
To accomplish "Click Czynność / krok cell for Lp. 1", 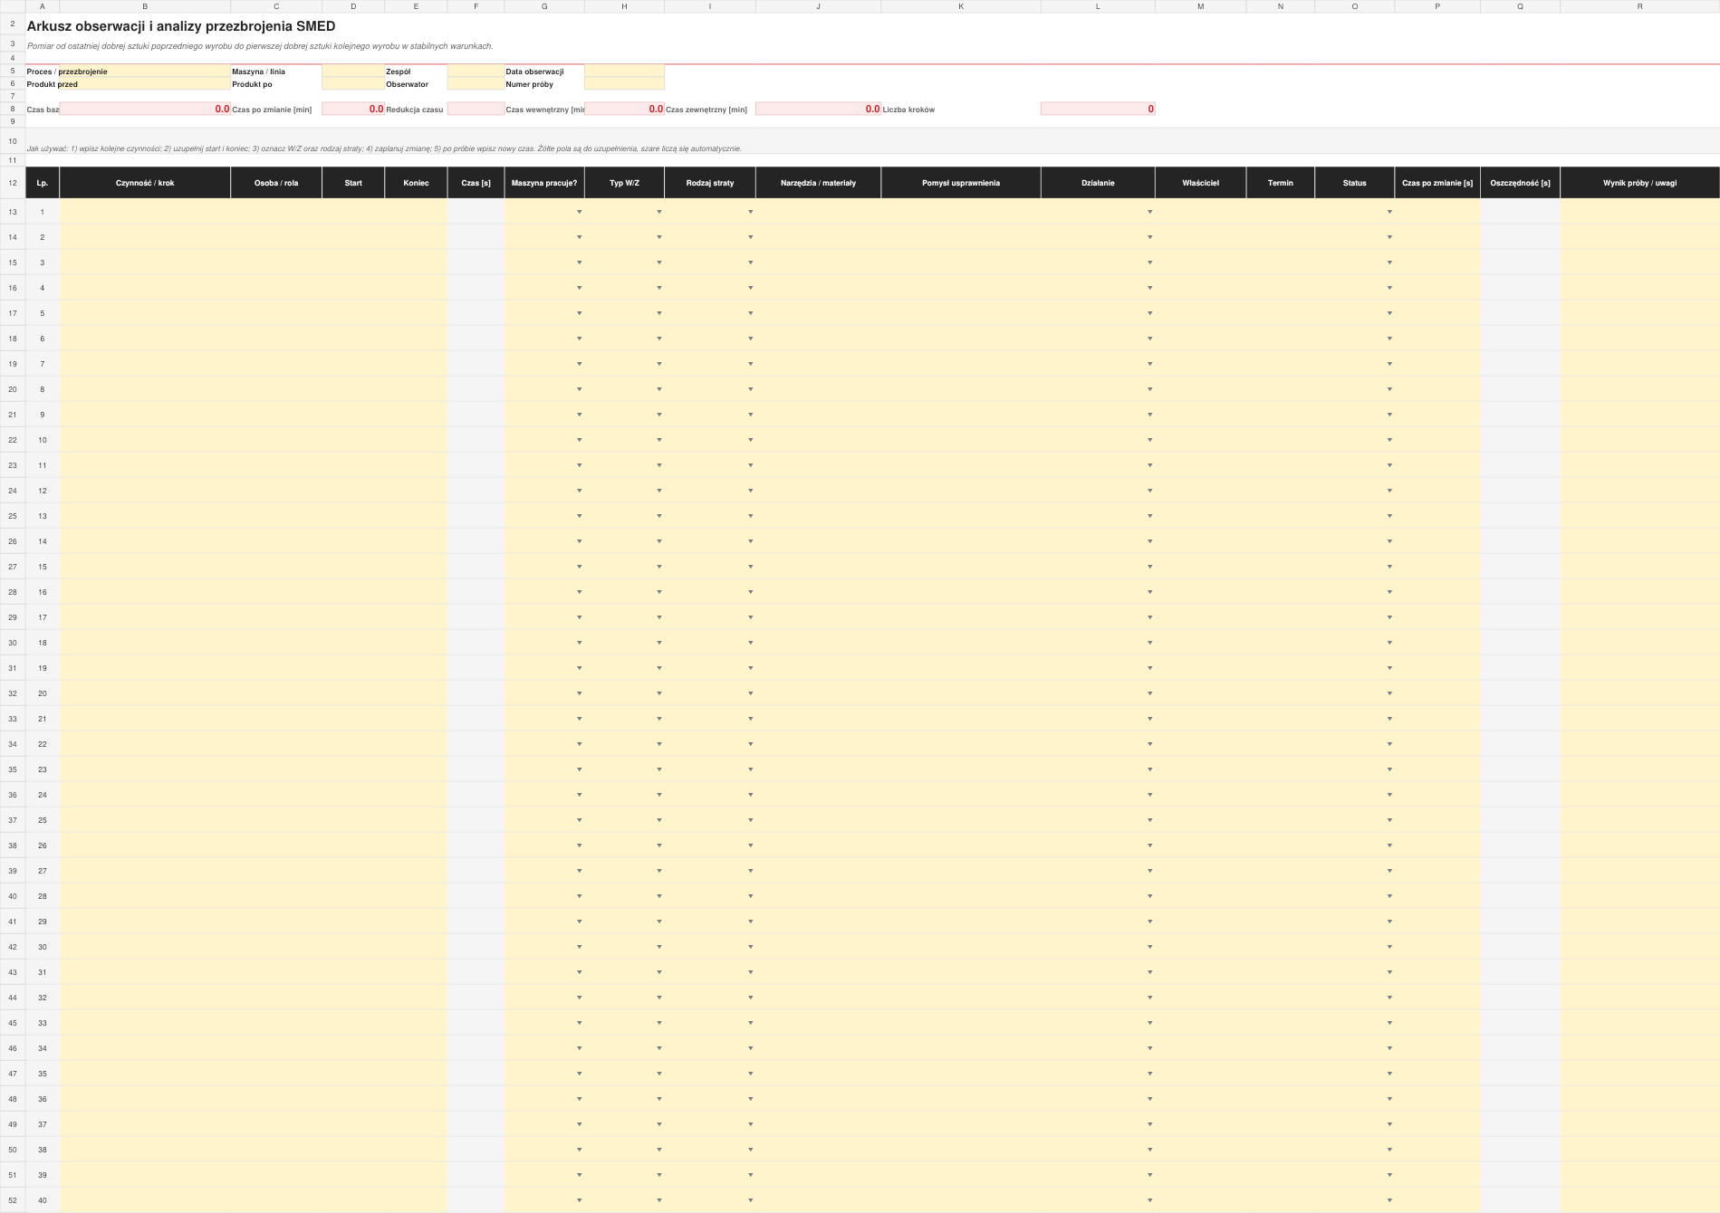I will [x=145, y=212].
